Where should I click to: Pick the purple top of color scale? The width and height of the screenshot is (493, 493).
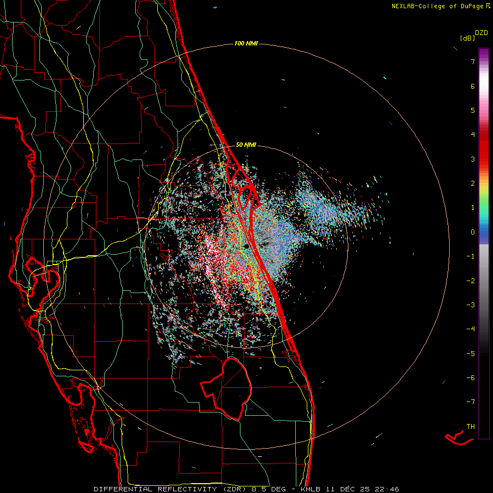click(484, 53)
